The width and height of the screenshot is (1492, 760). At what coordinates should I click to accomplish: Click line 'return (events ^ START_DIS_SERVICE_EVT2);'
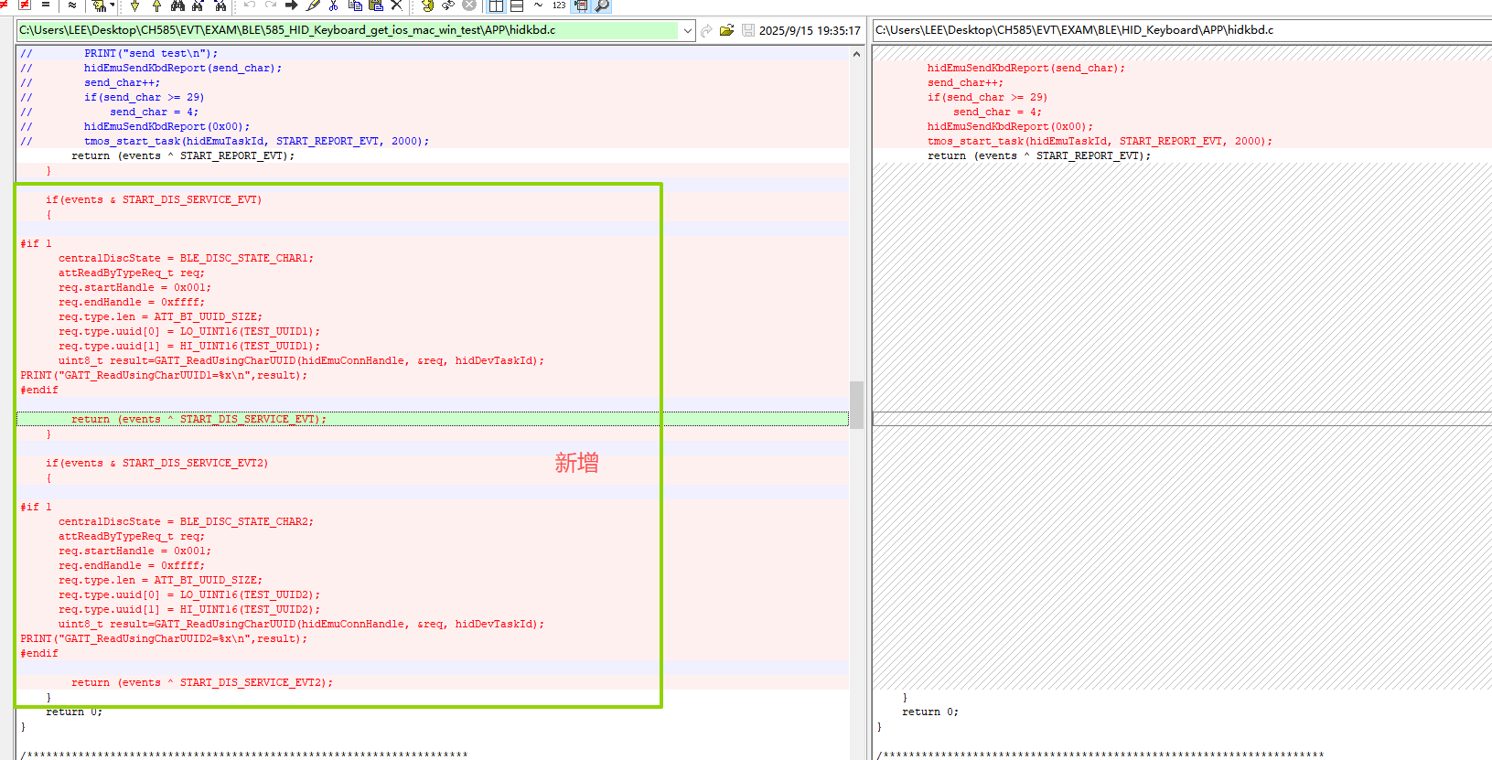click(202, 682)
